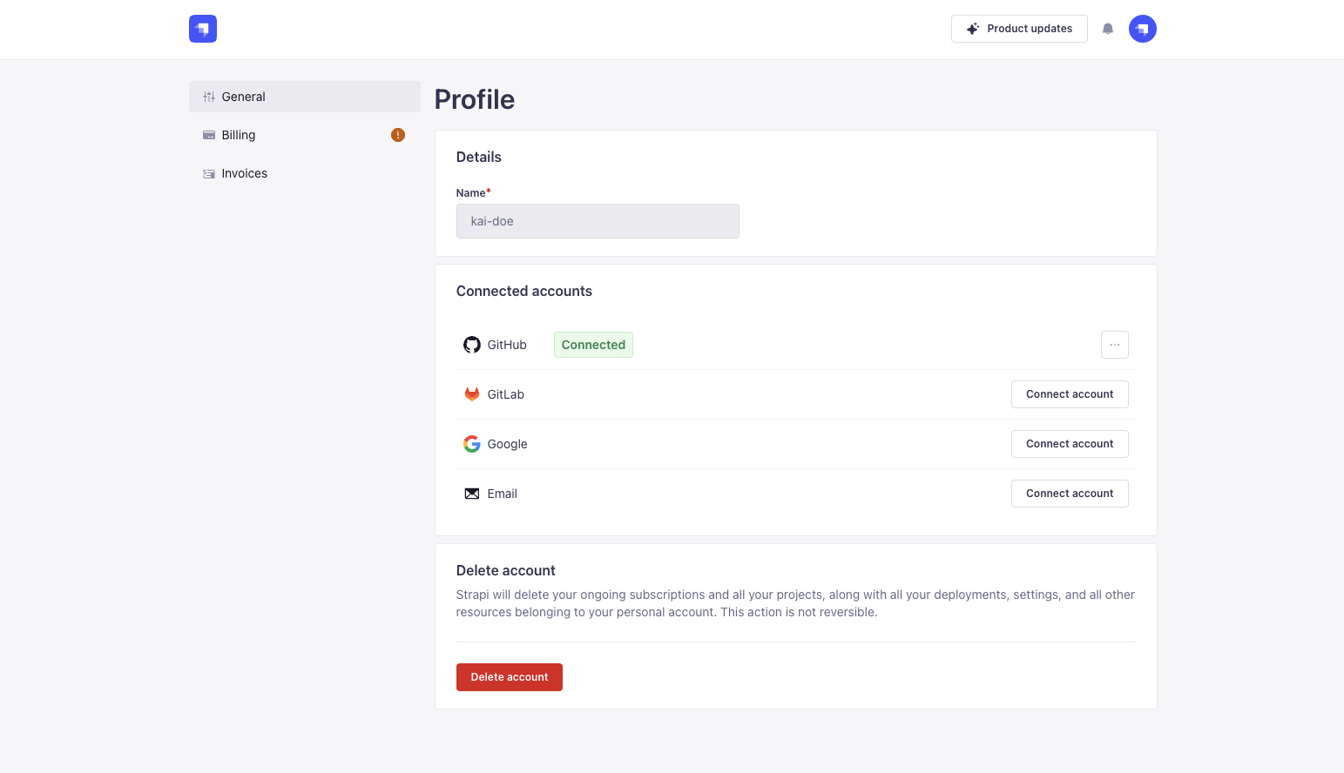Image resolution: width=1344 pixels, height=773 pixels.
Task: Click the GitLab fox icon
Action: (x=471, y=393)
